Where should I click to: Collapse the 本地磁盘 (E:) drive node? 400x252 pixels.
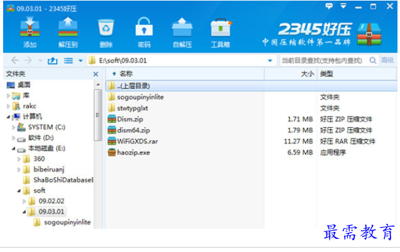click(x=14, y=149)
